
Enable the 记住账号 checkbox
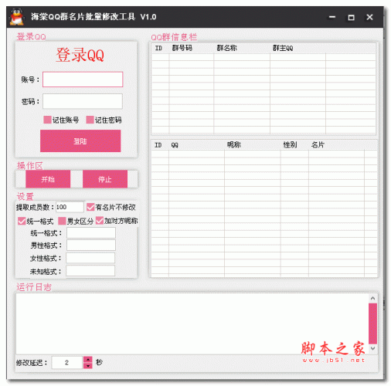point(47,120)
